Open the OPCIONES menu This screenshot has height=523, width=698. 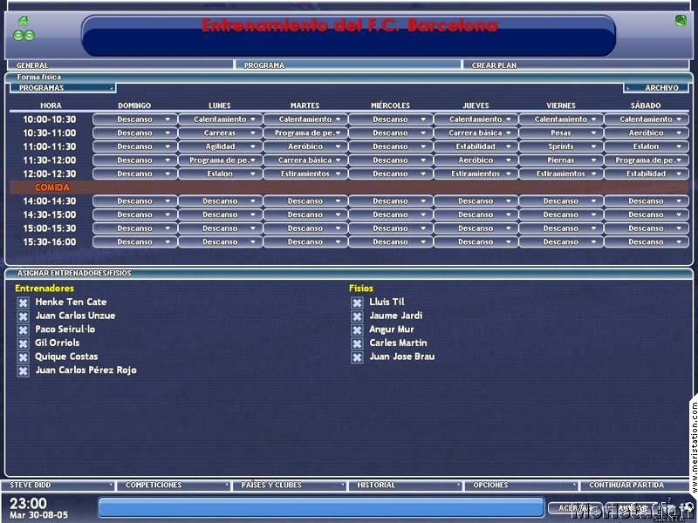pos(521,486)
